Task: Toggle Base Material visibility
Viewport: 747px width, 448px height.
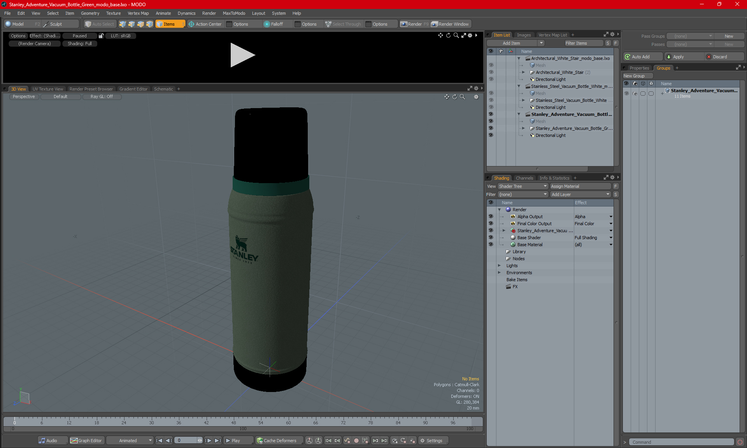Action: coord(491,245)
